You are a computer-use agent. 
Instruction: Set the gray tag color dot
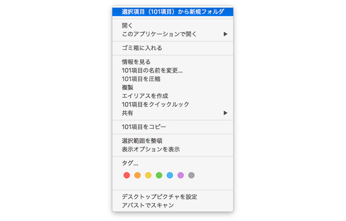(191, 175)
